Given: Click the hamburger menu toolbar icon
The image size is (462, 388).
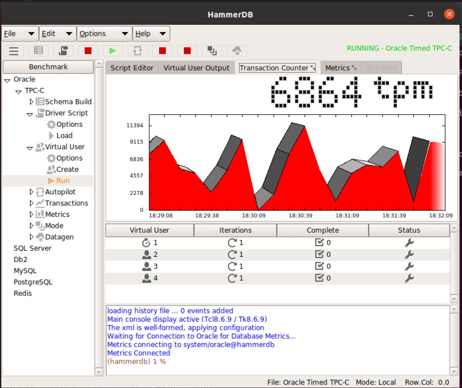Looking at the screenshot, I should point(14,51).
